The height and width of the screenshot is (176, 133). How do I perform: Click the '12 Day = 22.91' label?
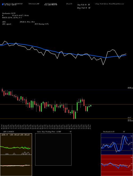(10, 5)
